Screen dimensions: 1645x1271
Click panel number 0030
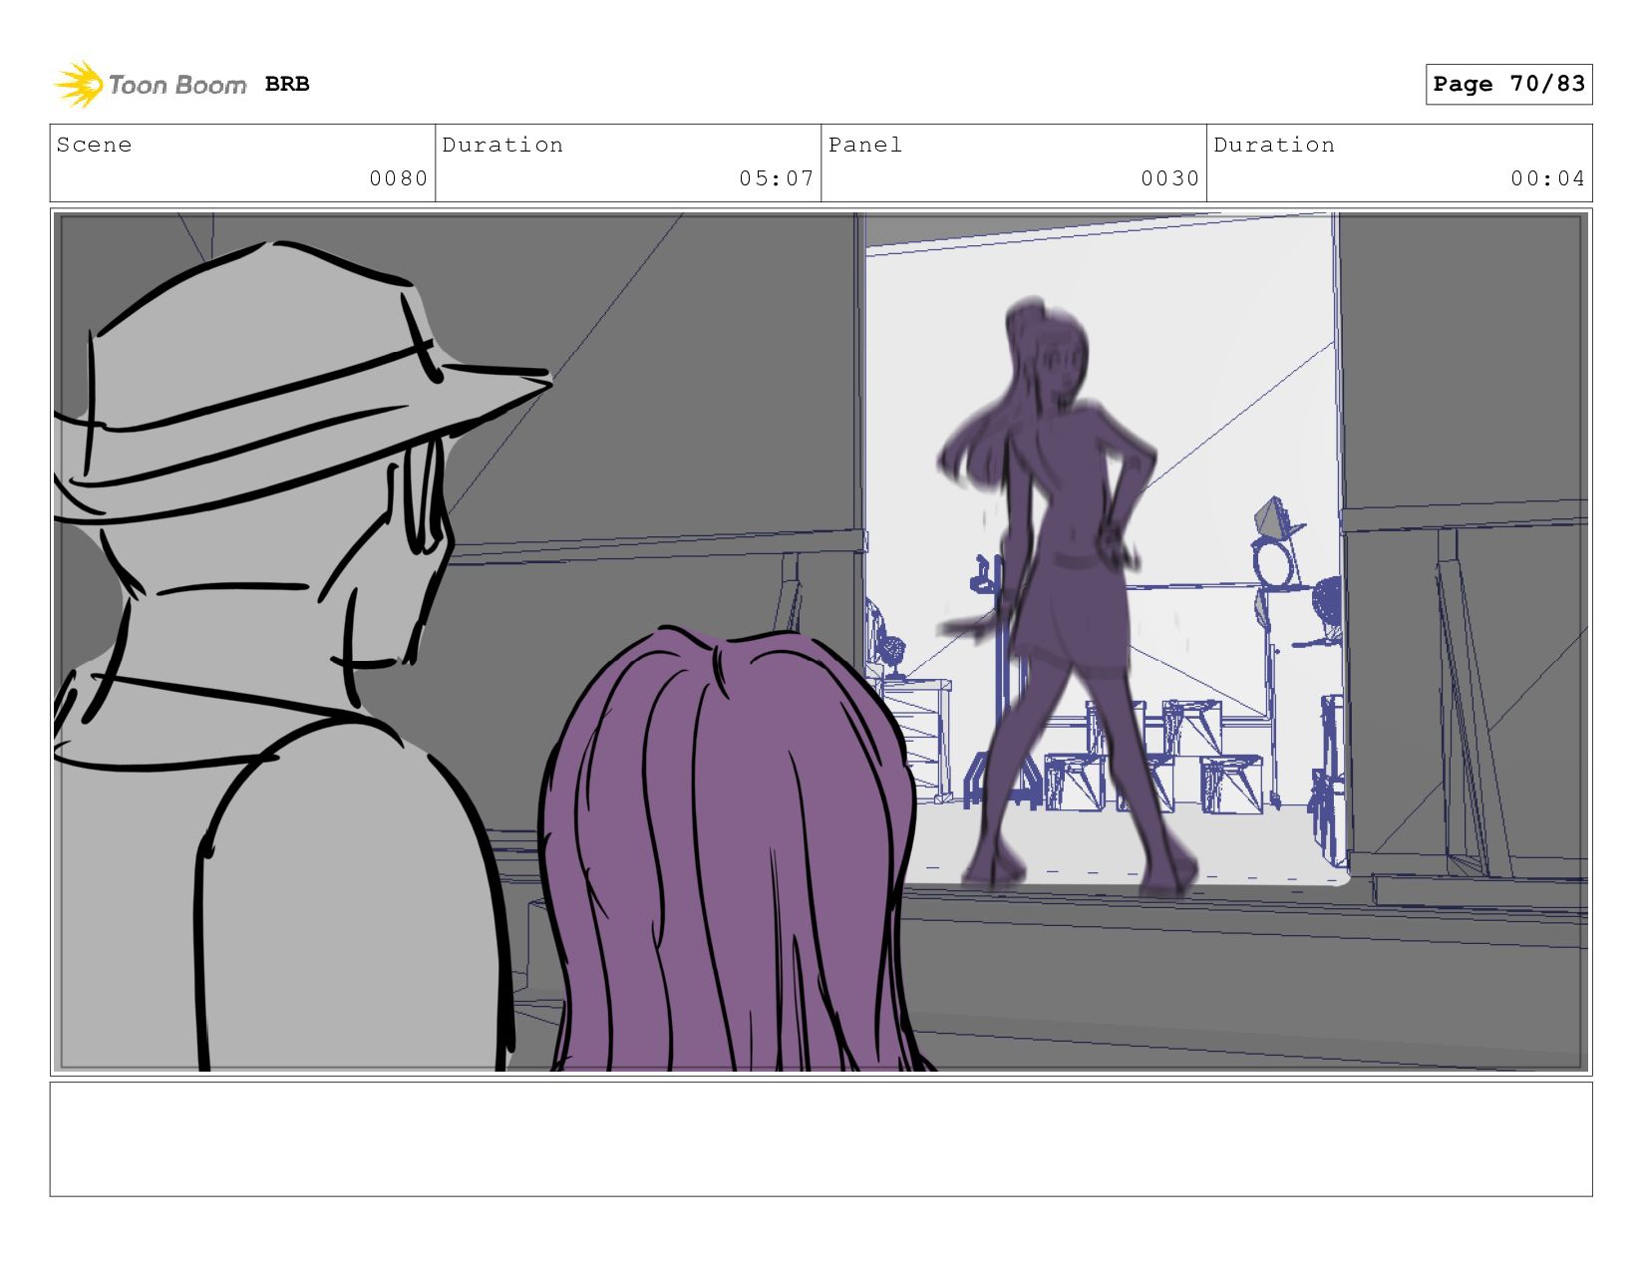pos(1169,178)
